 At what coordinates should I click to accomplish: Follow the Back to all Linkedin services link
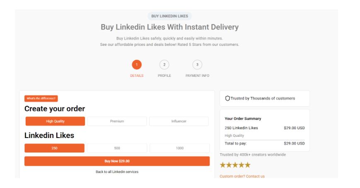point(117,171)
